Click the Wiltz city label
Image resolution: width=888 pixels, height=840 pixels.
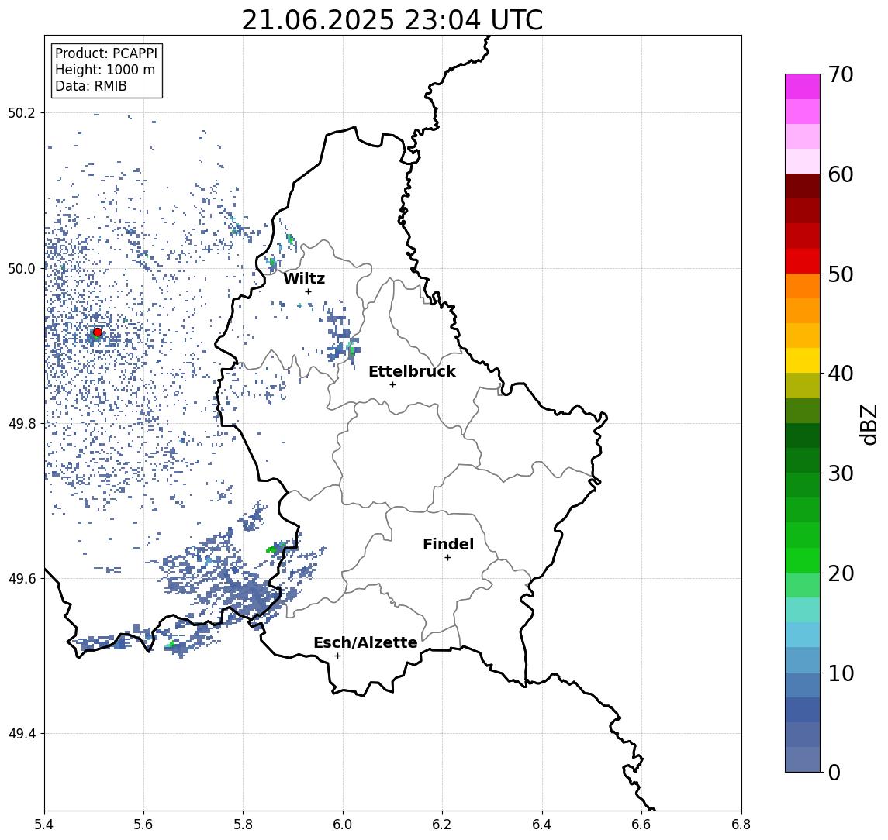tap(304, 278)
